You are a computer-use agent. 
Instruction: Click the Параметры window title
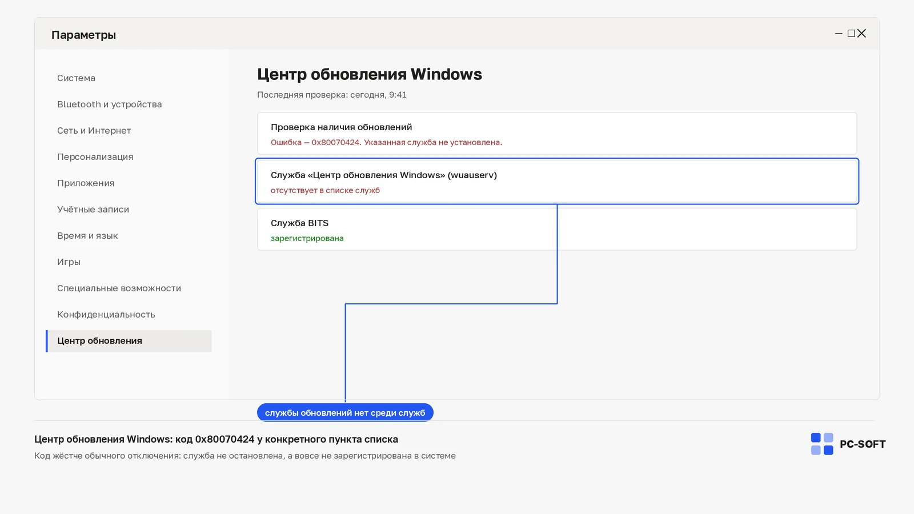[83, 35]
